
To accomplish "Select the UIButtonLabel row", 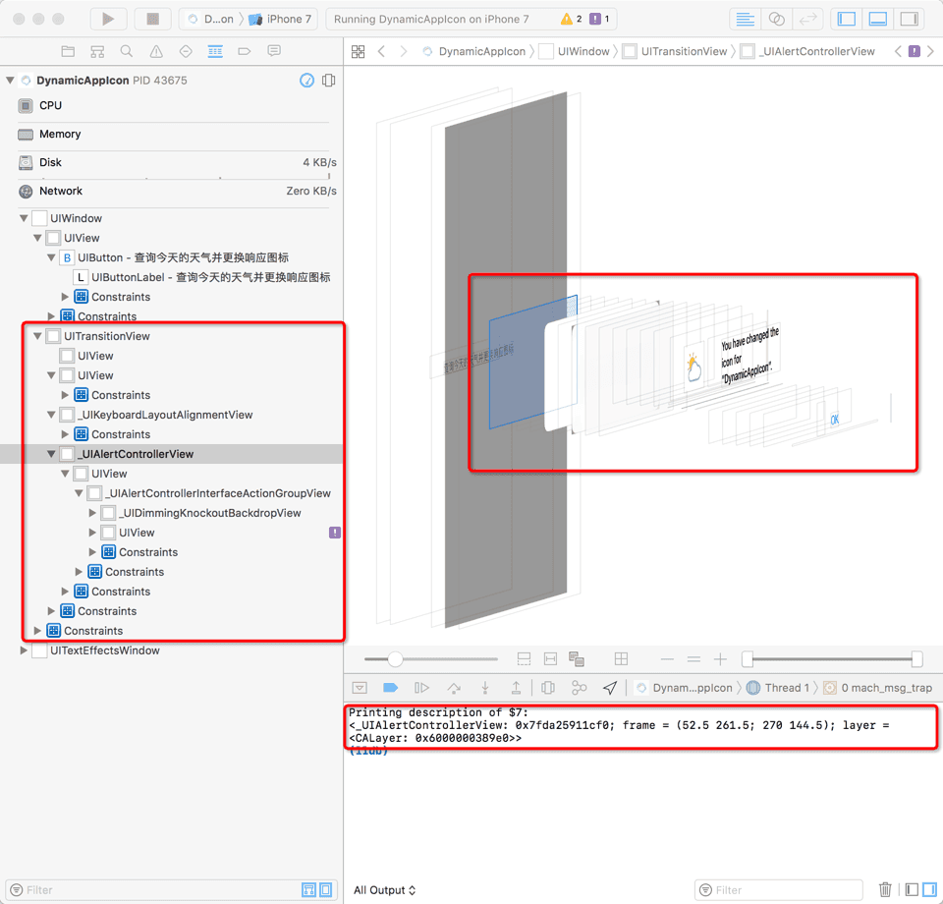I will pyautogui.click(x=201, y=277).
